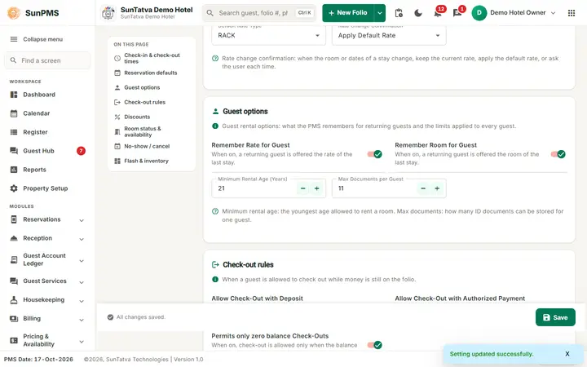Screen dimensions: 587x367
Task: Dismiss the Setting updated successfully toast
Action: [x=567, y=354]
